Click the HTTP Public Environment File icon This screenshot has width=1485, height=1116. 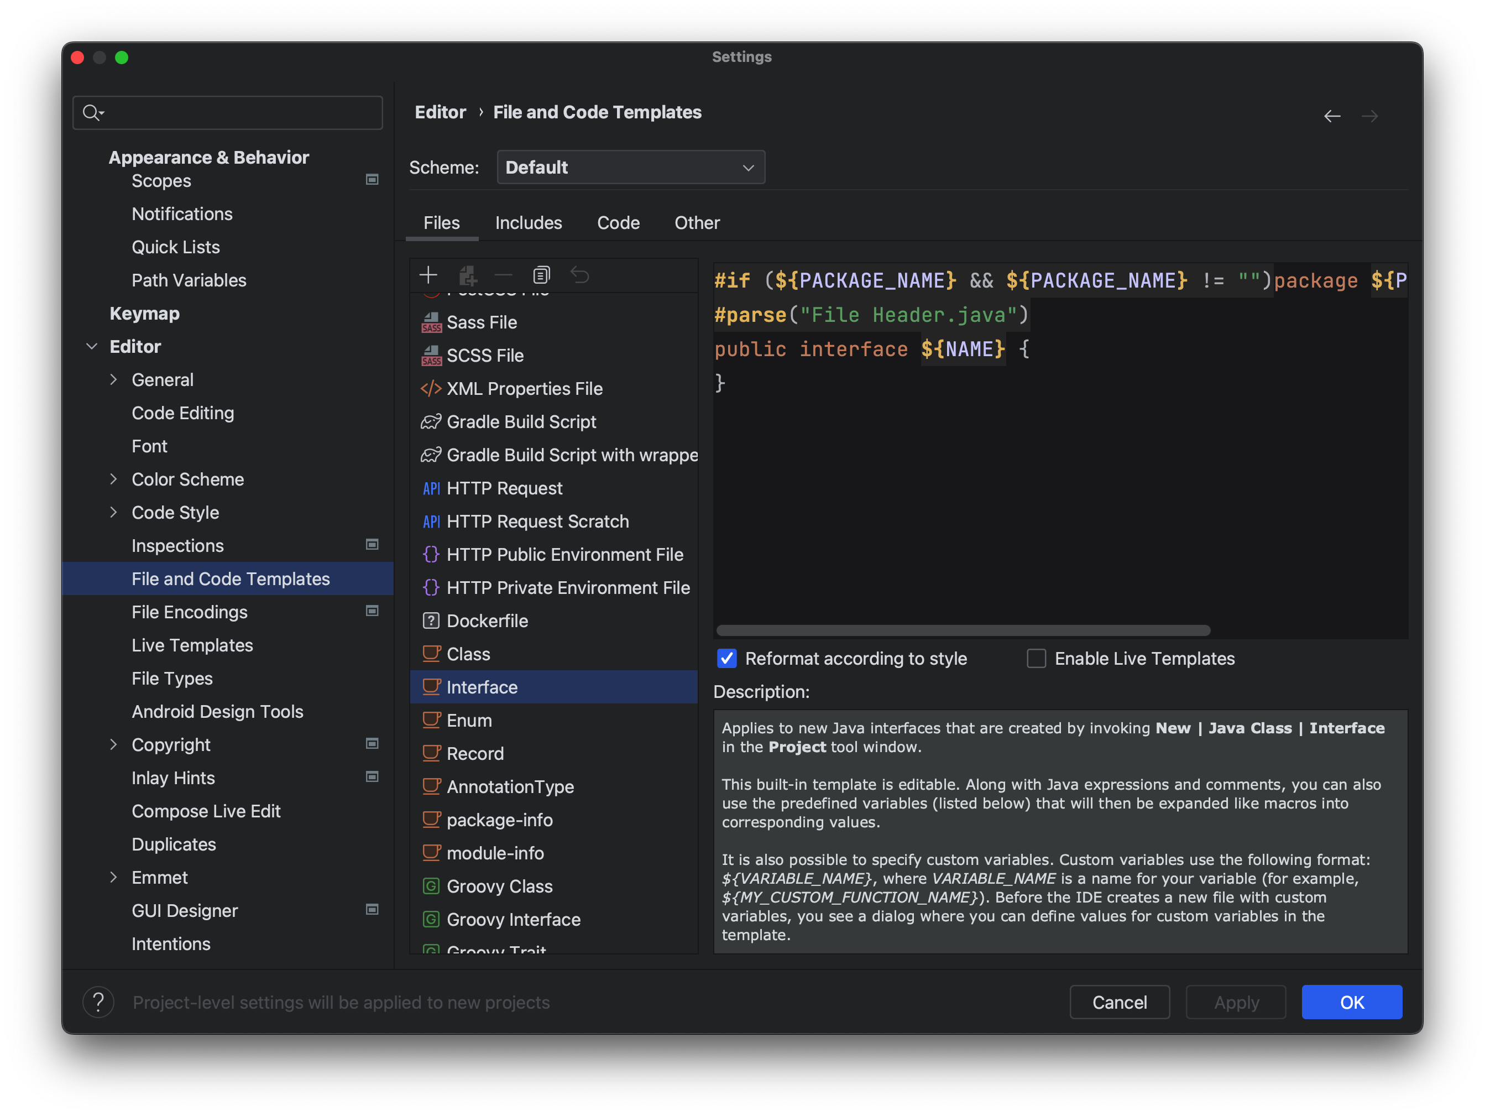pyautogui.click(x=431, y=555)
